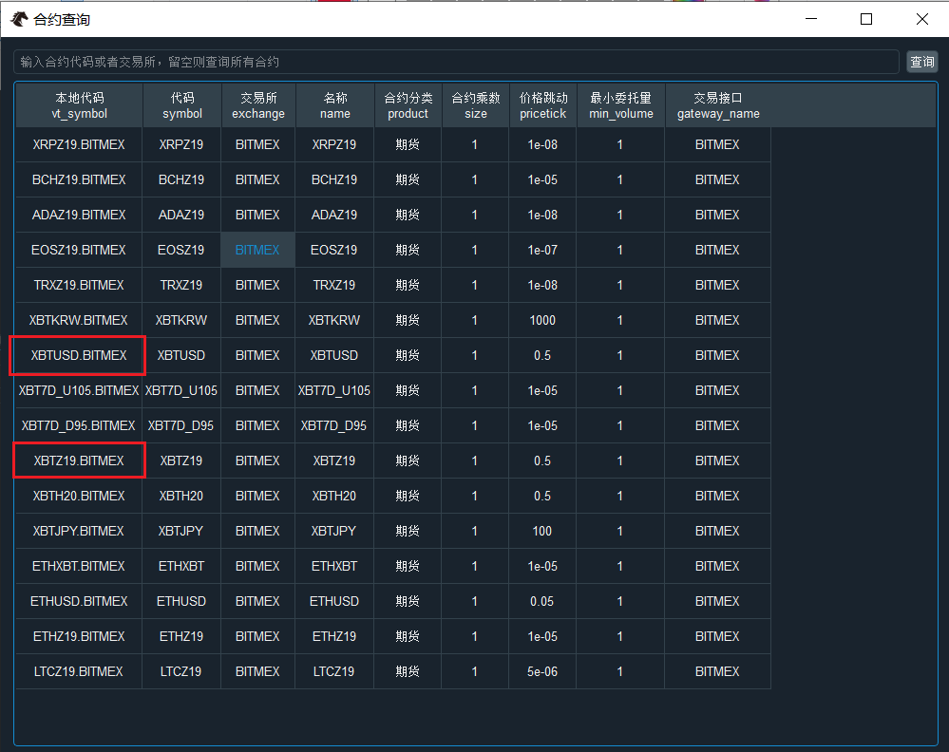The height and width of the screenshot is (752, 949).
Task: Select the BCHZ19.BITMEX local code cell
Action: click(79, 179)
